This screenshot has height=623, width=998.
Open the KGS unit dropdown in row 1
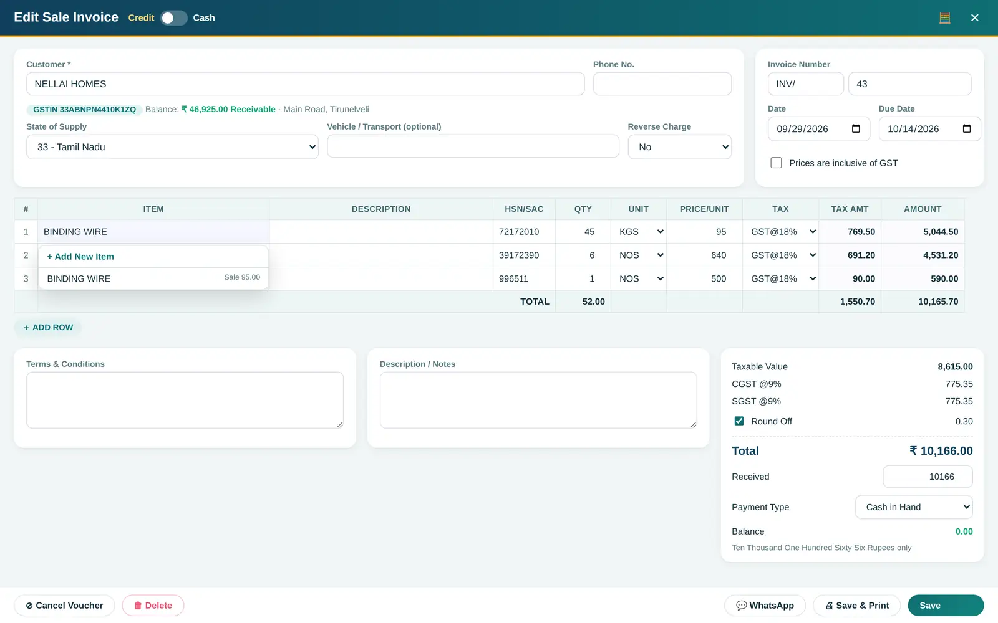pos(639,232)
